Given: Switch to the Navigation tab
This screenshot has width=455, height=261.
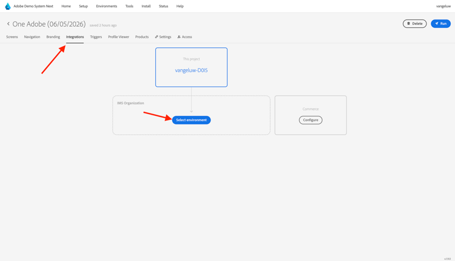Looking at the screenshot, I should pos(32,37).
